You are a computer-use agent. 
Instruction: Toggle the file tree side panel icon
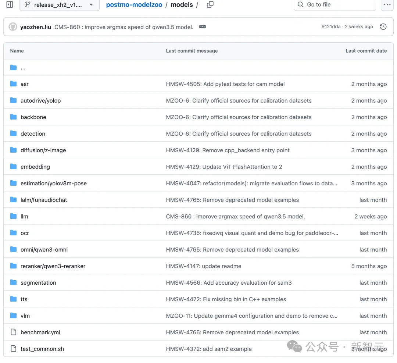10,4
